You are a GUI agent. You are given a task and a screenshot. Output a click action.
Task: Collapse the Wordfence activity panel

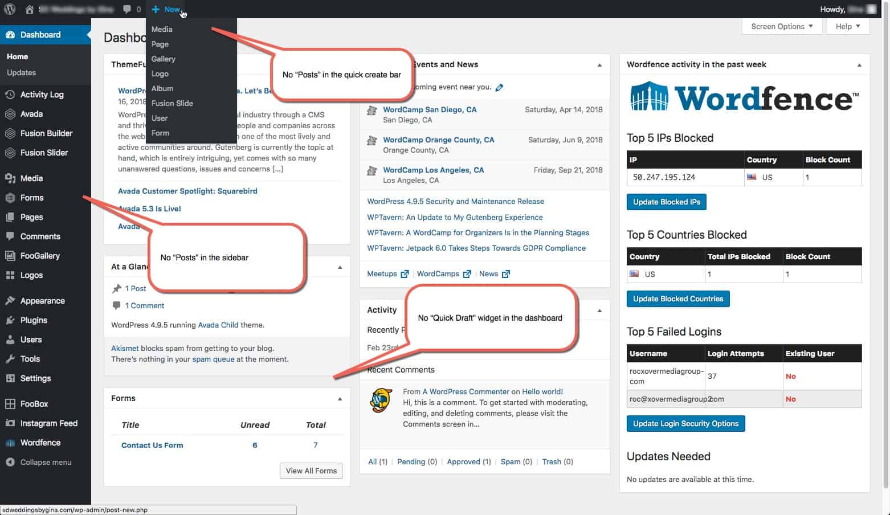click(859, 64)
